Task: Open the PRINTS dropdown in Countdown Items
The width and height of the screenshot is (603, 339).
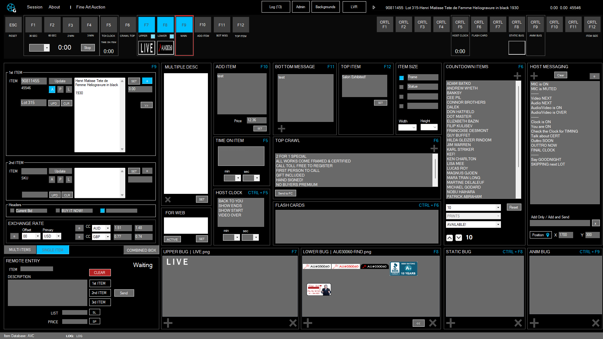Action: click(x=473, y=216)
